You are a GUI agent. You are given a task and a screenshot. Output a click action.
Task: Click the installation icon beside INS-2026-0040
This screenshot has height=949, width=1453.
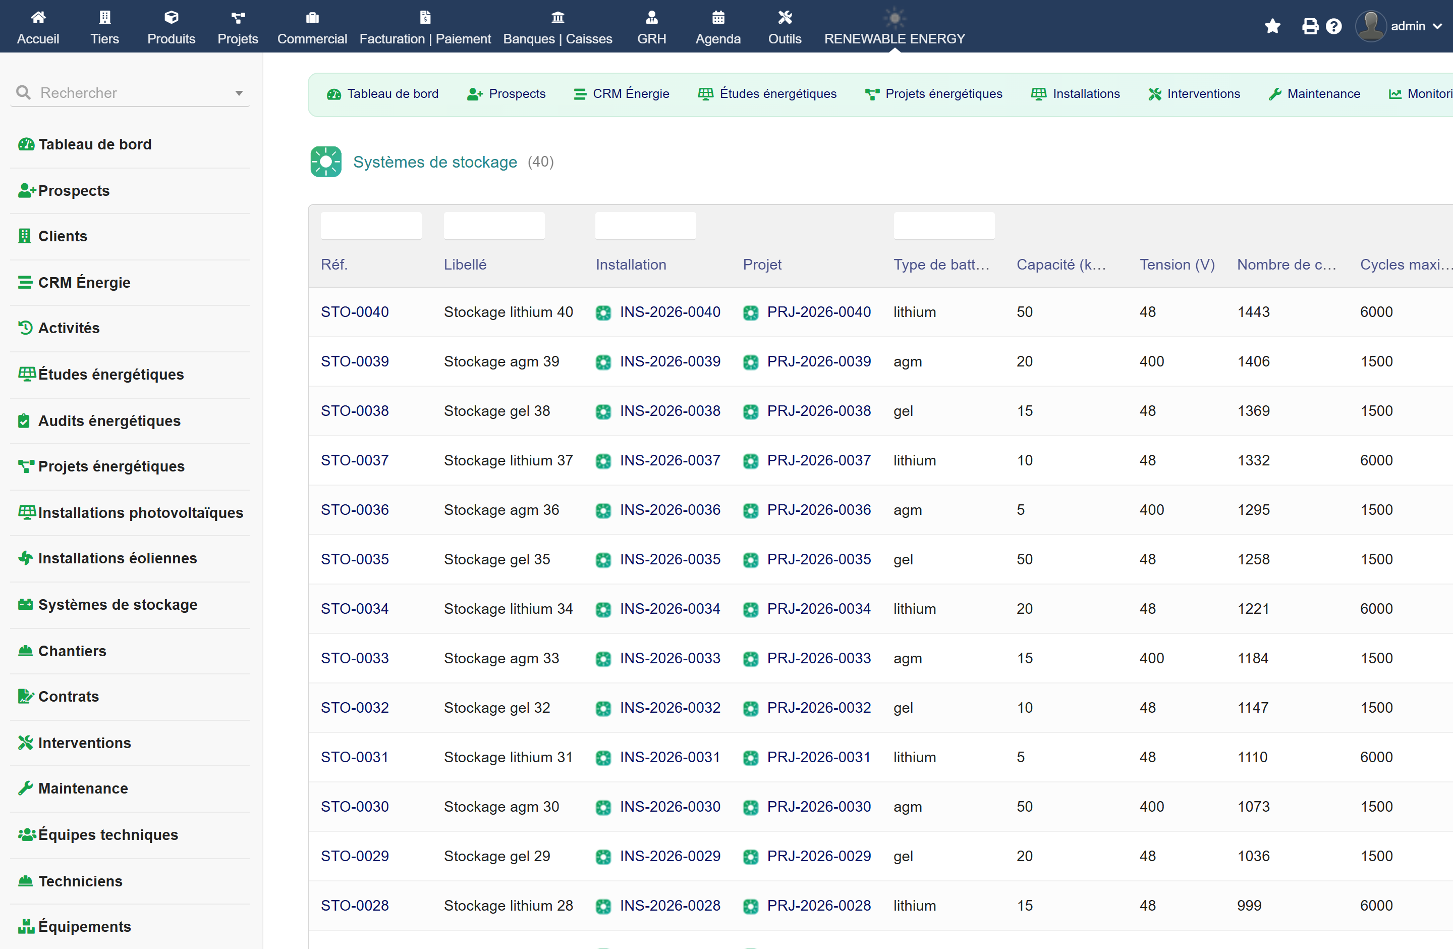pos(603,312)
